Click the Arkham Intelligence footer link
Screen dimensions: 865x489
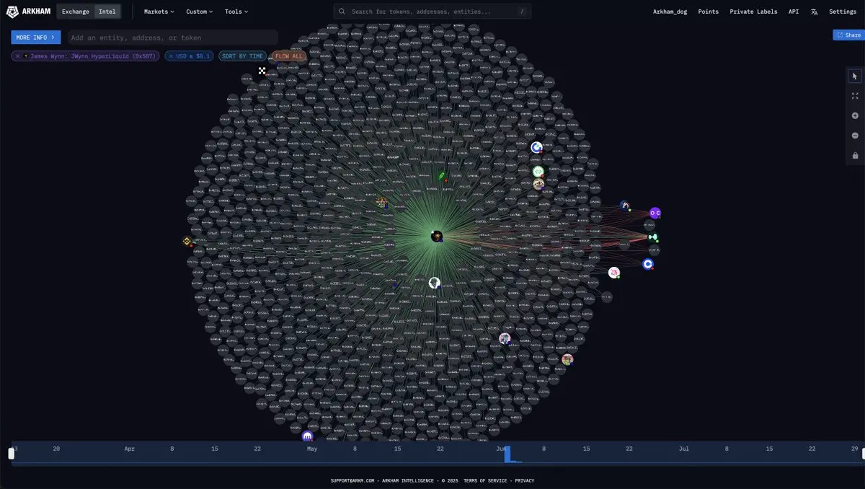pyautogui.click(x=409, y=480)
